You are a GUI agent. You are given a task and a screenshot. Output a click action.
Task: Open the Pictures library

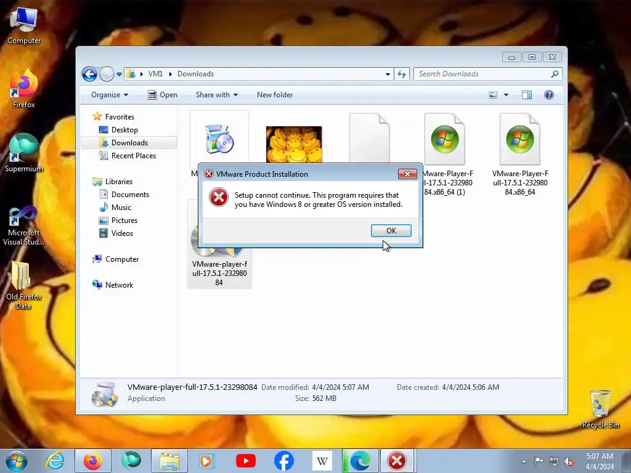124,220
